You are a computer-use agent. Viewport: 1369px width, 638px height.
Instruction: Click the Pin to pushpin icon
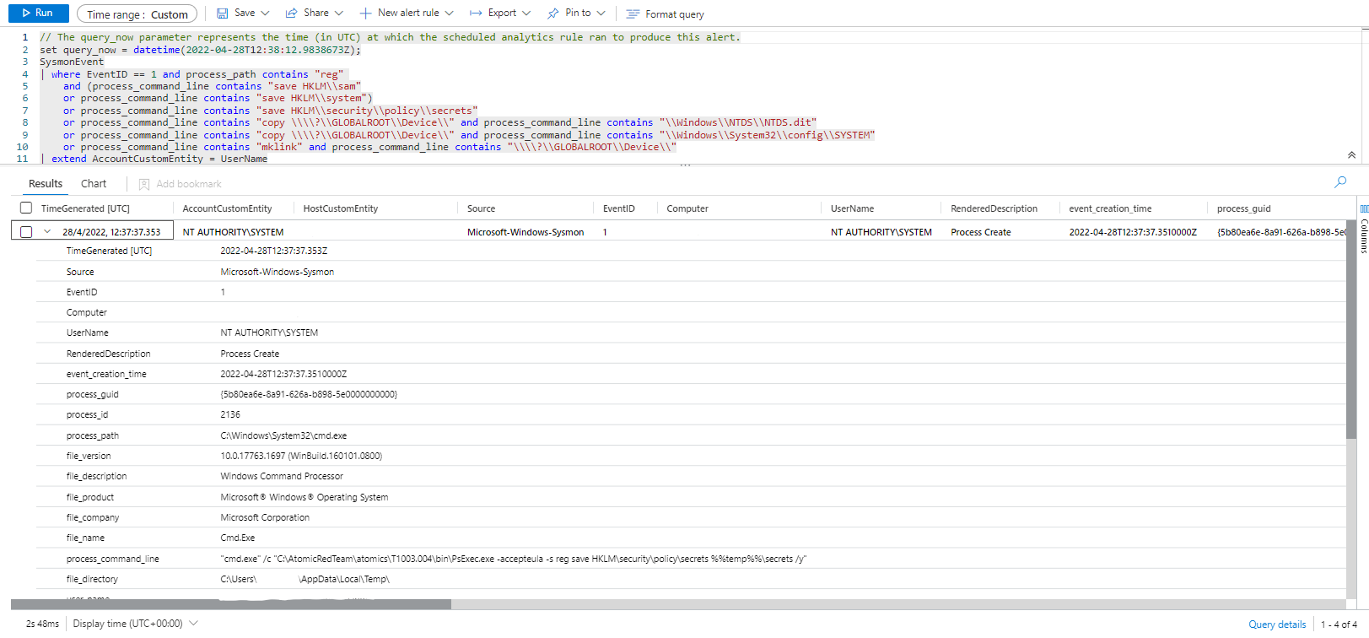coord(553,14)
